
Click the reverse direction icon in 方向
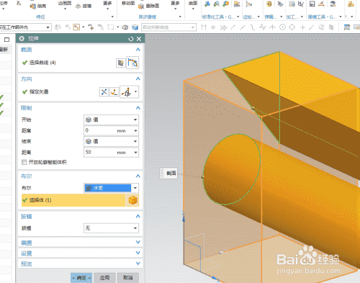104,91
